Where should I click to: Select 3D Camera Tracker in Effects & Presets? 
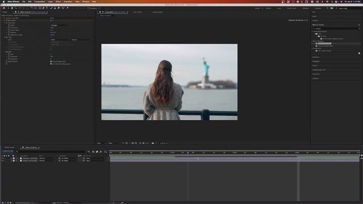click(x=324, y=50)
